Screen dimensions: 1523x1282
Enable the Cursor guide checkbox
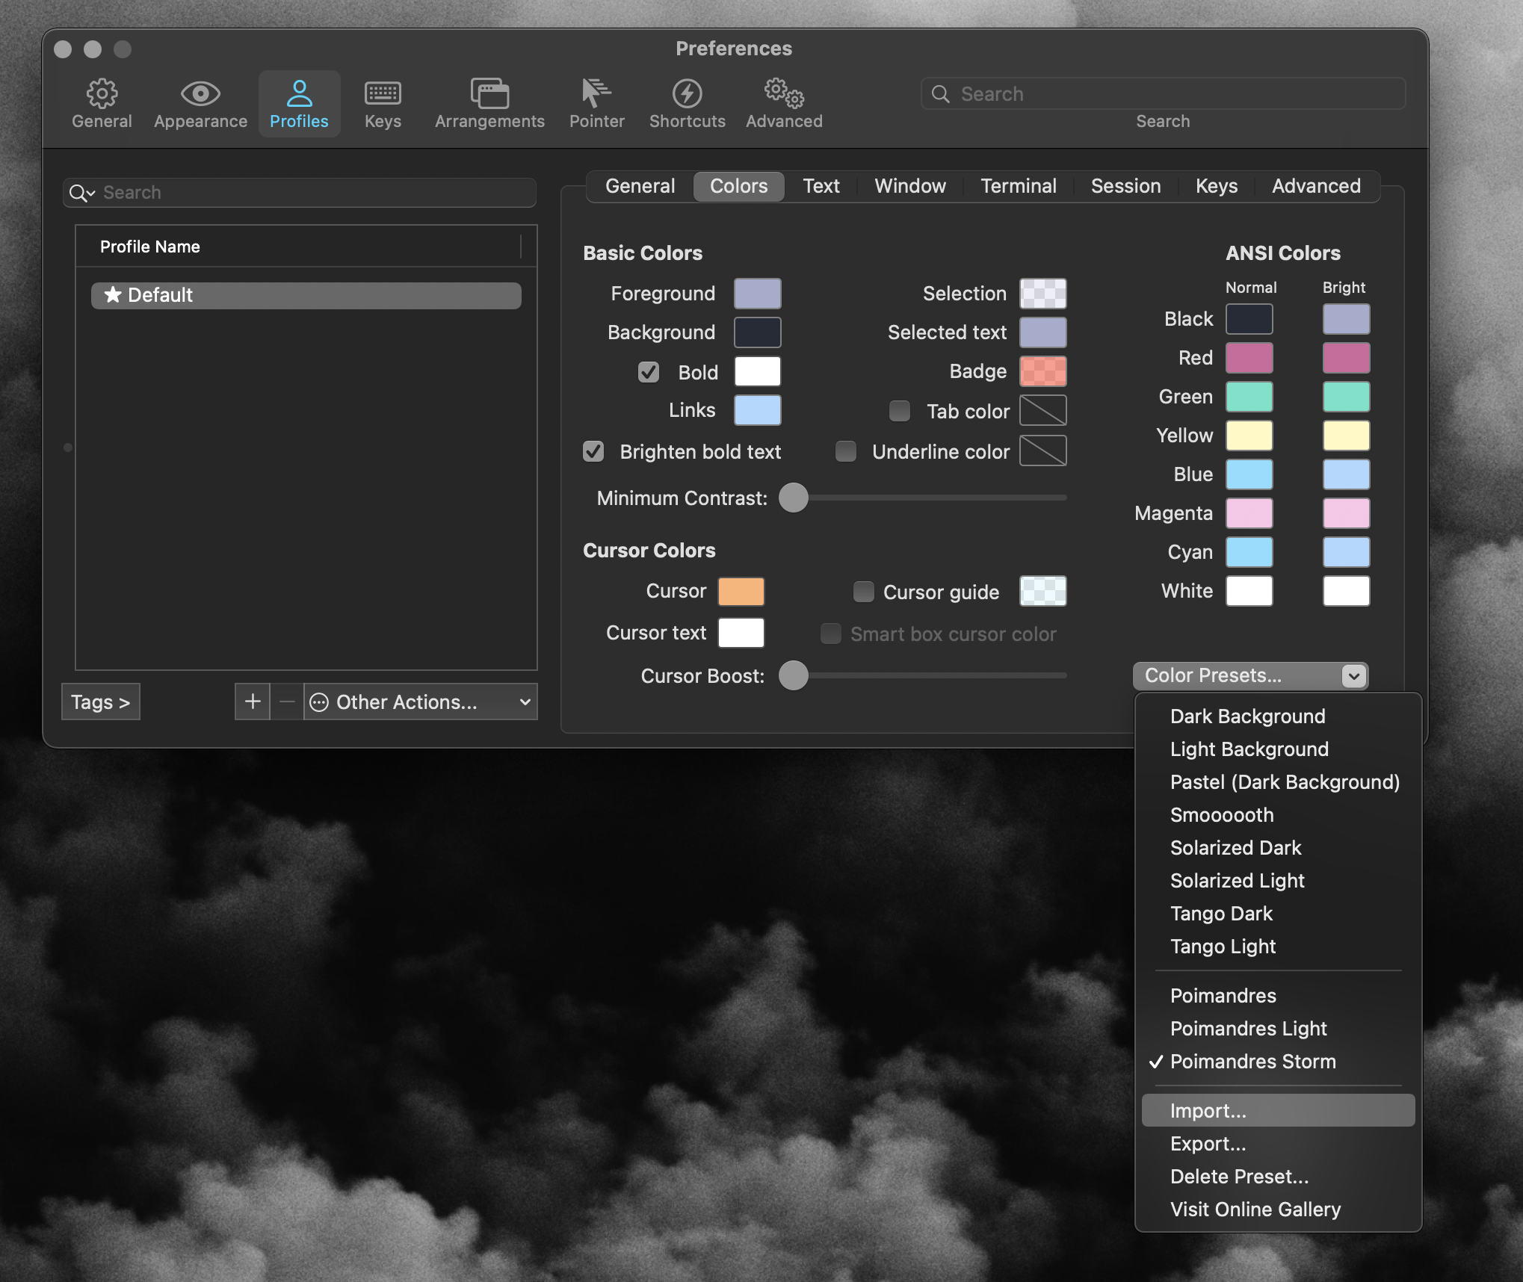click(x=864, y=592)
